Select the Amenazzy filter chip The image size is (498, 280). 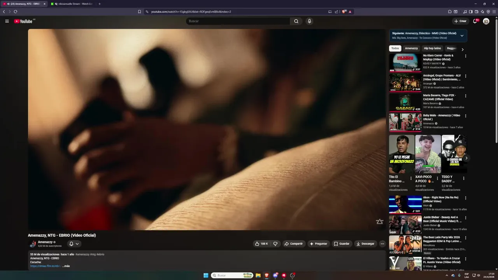(x=411, y=48)
